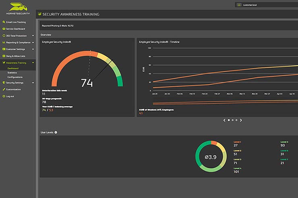The width and height of the screenshot is (298, 198).
Task: Open the customer.local domain selector
Action: click(266, 5)
